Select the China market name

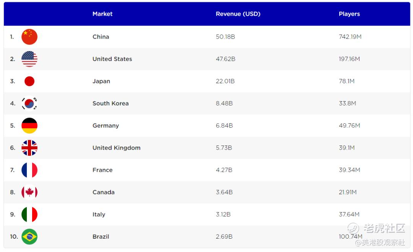click(101, 37)
